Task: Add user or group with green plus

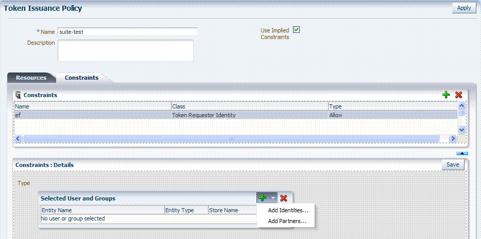Action: [262, 198]
